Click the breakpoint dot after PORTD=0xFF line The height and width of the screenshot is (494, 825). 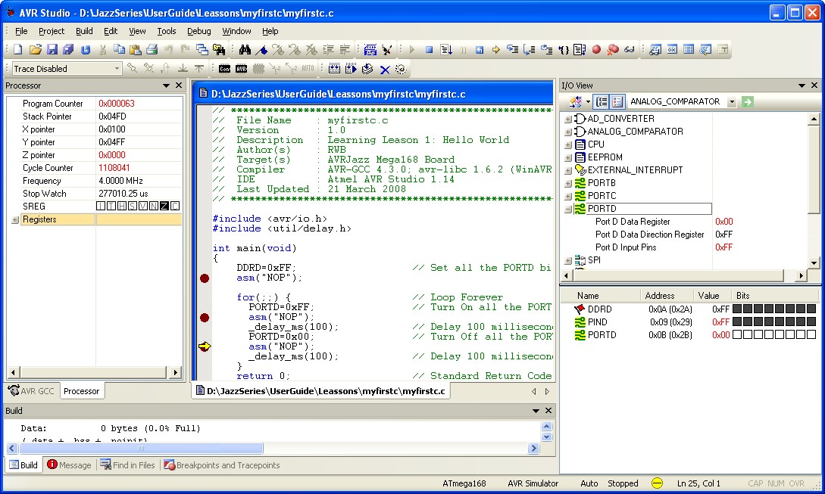[205, 318]
